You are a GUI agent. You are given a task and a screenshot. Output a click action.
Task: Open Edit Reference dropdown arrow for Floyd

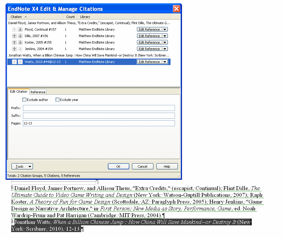click(165, 29)
